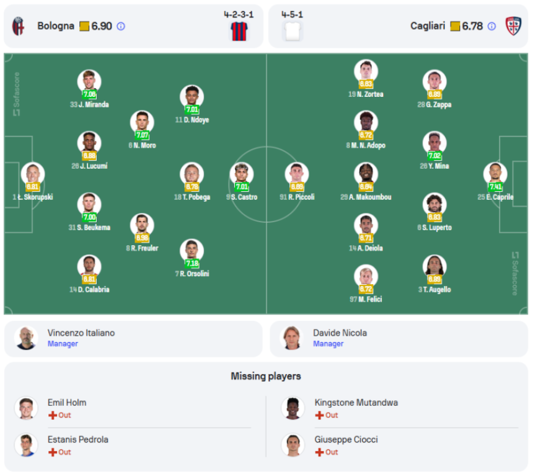The image size is (538, 476).
Task: Click the red cross injury icon under Emil Holm
Action: click(x=53, y=415)
